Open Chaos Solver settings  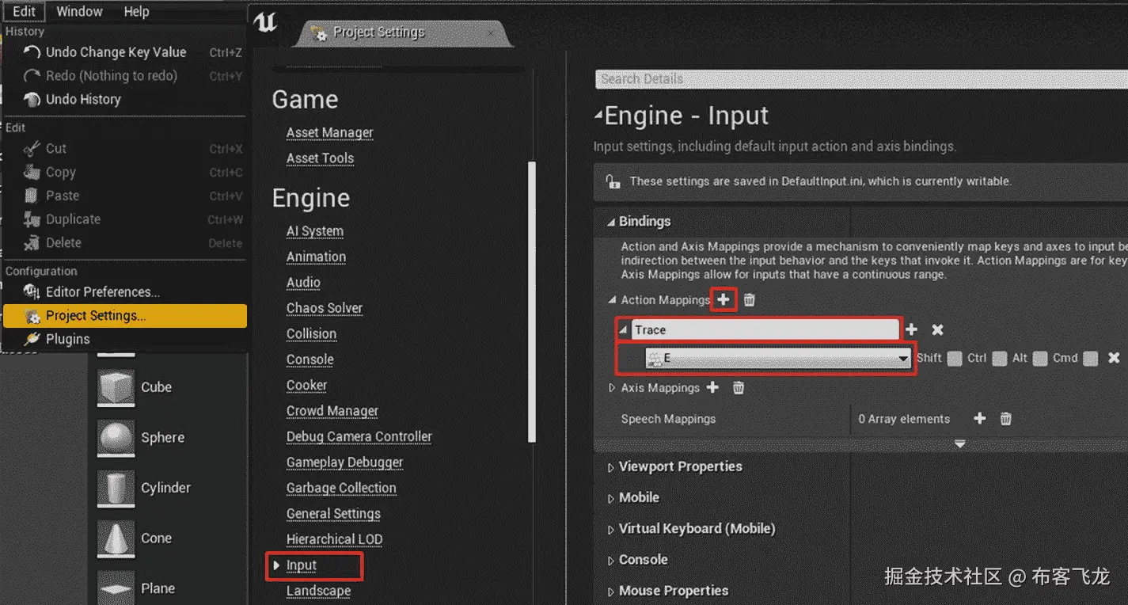(325, 308)
